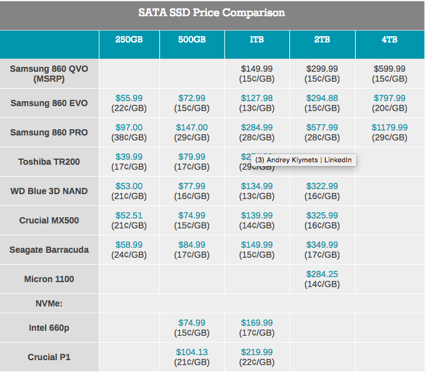Click Intel 660p 1TB $169.99 price

[256, 323]
